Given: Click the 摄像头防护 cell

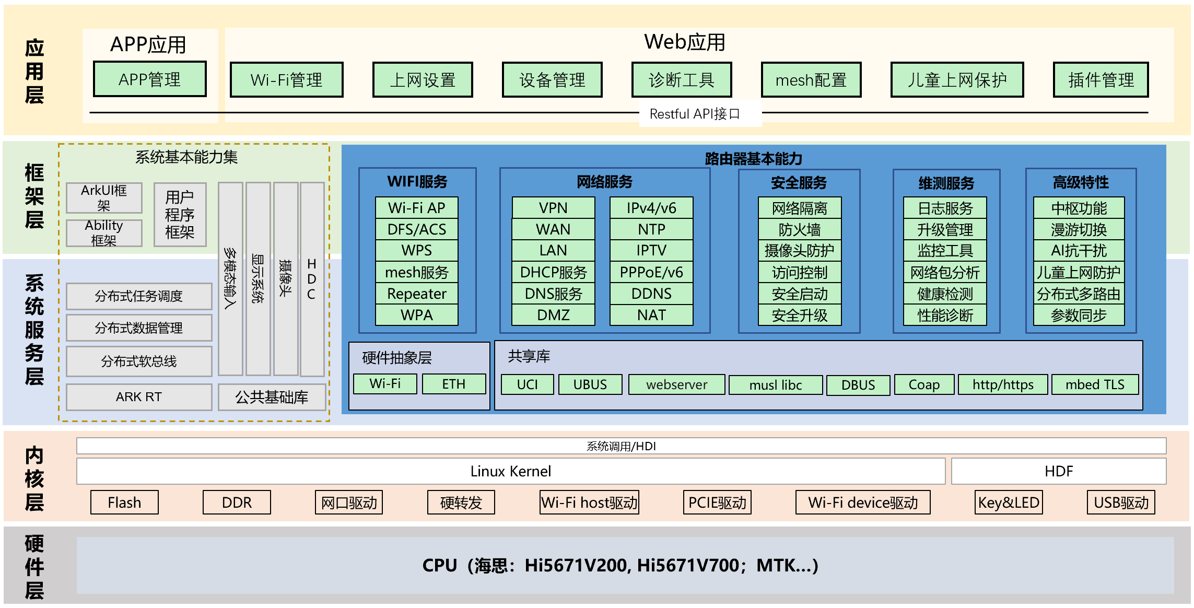Looking at the screenshot, I should [800, 251].
